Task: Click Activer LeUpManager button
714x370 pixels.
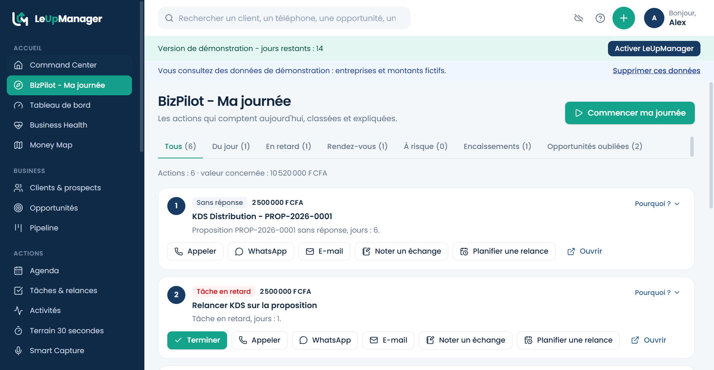Action: click(654, 48)
